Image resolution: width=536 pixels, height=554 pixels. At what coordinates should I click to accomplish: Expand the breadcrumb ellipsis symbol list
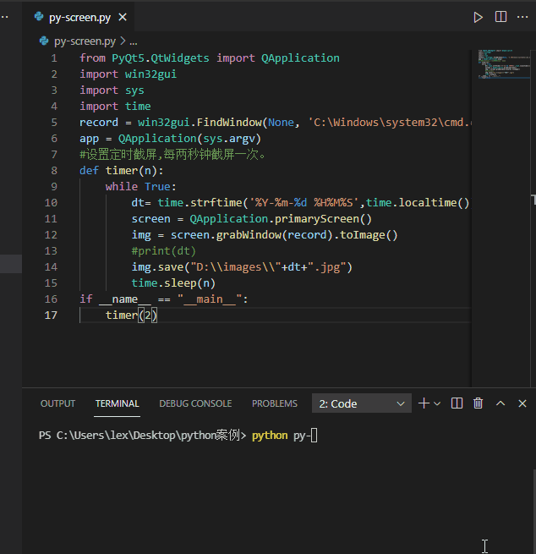pos(133,41)
